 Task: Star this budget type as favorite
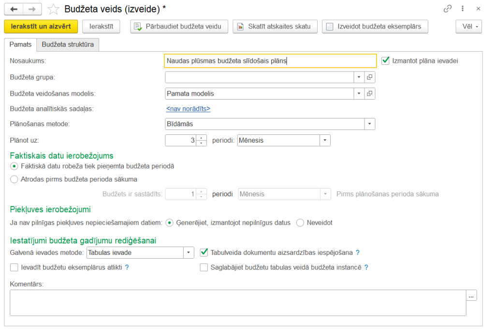(53, 9)
